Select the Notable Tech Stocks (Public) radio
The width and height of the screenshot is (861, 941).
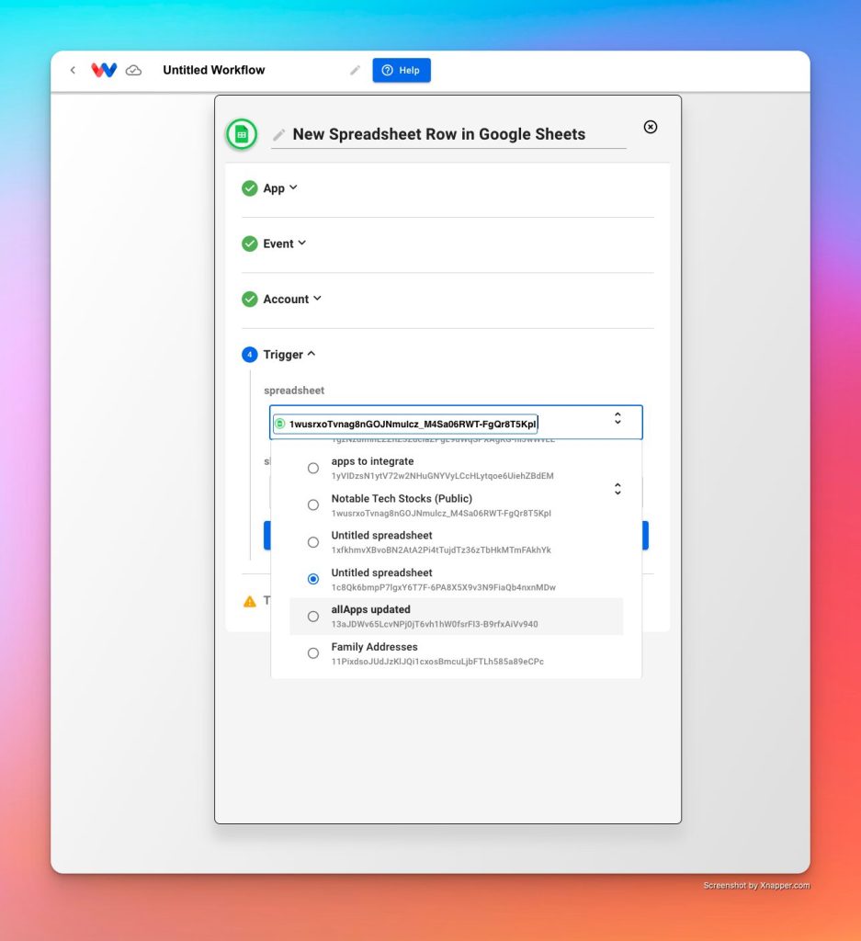(x=313, y=505)
